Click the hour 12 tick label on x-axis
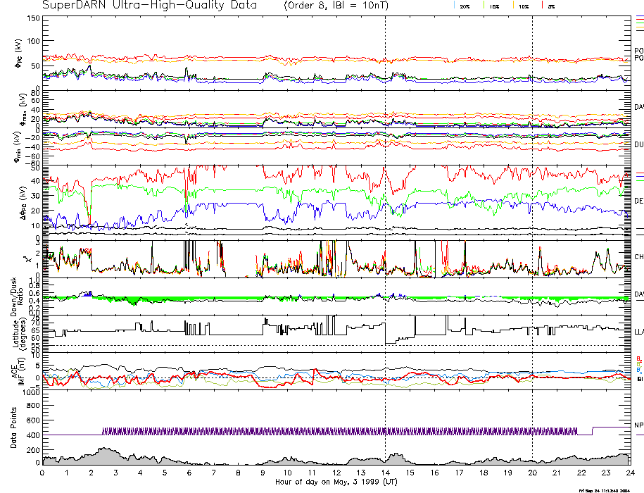This screenshot has height=493, width=644. click(x=336, y=472)
